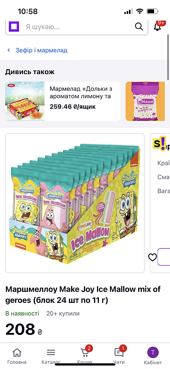Screen dimensions: 170x369
Task: Open the Головна home tab
Action: coord(17,356)
